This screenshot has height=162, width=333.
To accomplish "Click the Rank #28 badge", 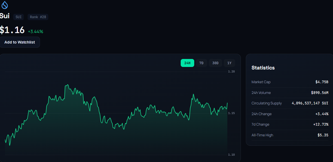I will [38, 17].
